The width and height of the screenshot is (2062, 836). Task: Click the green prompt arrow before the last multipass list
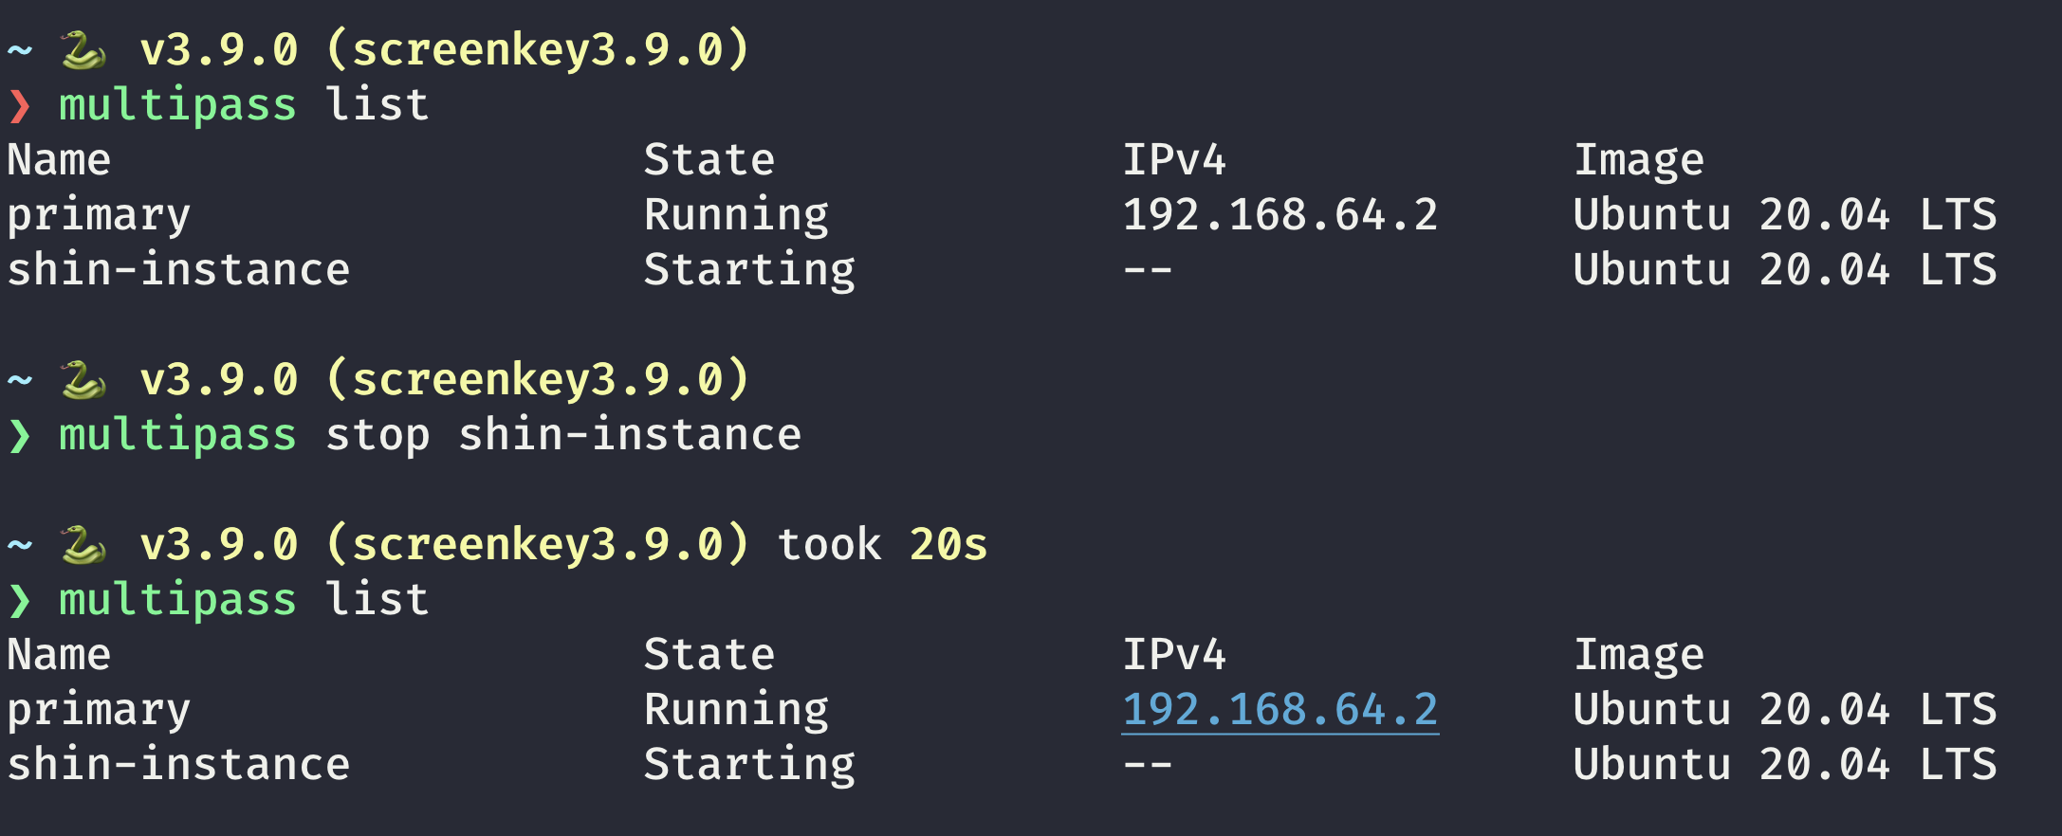coord(20,600)
